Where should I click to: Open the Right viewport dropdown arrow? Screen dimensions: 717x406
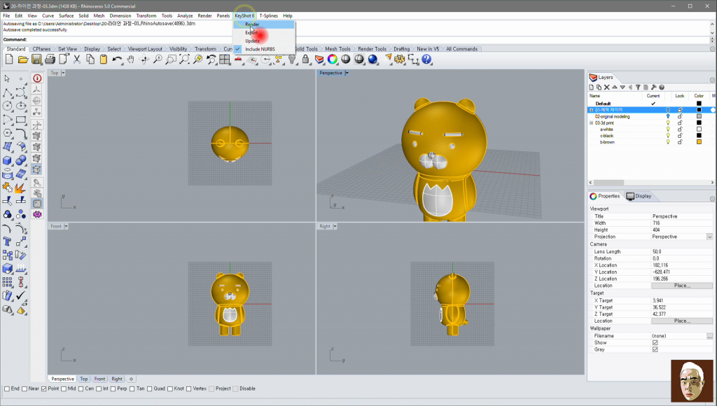pyautogui.click(x=335, y=226)
